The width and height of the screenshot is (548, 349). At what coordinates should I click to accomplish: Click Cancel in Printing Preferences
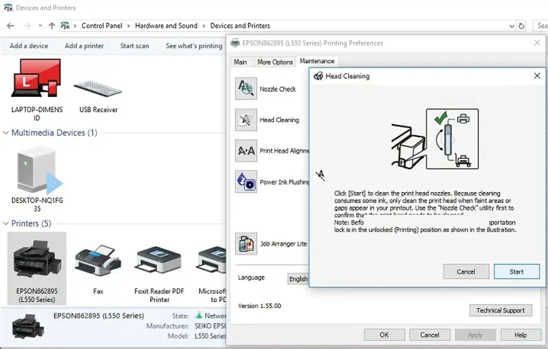click(430, 335)
